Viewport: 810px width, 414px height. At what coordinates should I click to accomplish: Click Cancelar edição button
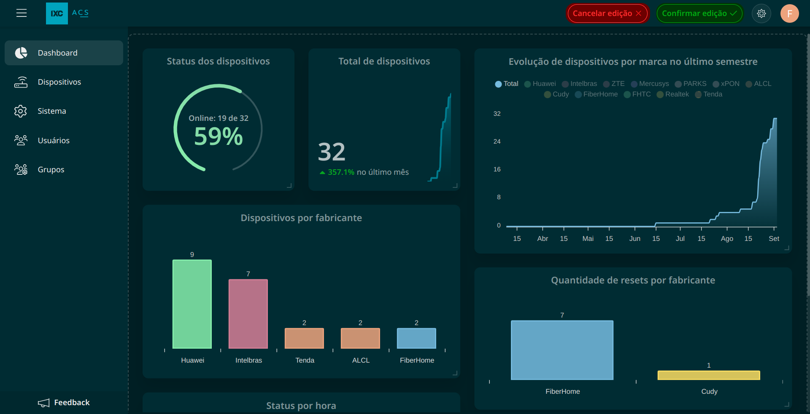pyautogui.click(x=607, y=13)
